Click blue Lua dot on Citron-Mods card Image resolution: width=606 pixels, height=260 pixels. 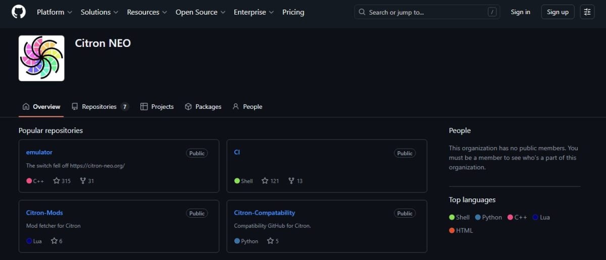(x=29, y=241)
